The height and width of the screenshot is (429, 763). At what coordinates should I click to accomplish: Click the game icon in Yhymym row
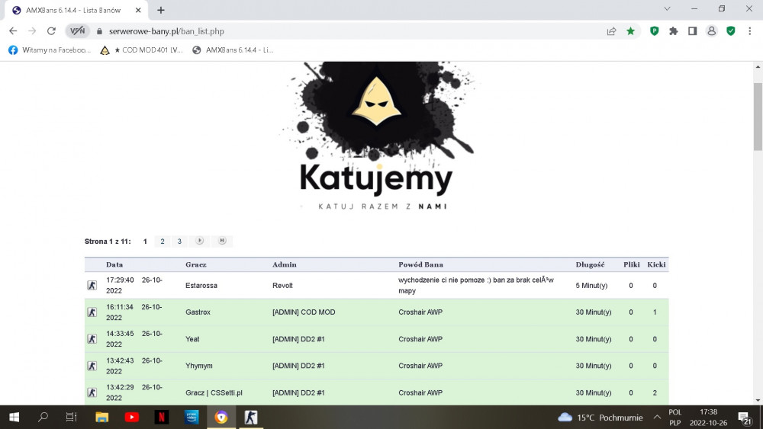(92, 365)
